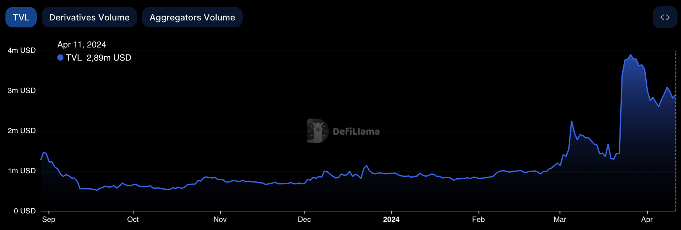Screen dimensions: 681x230
Task: Click the Mar label on time axis
Action: [560, 220]
